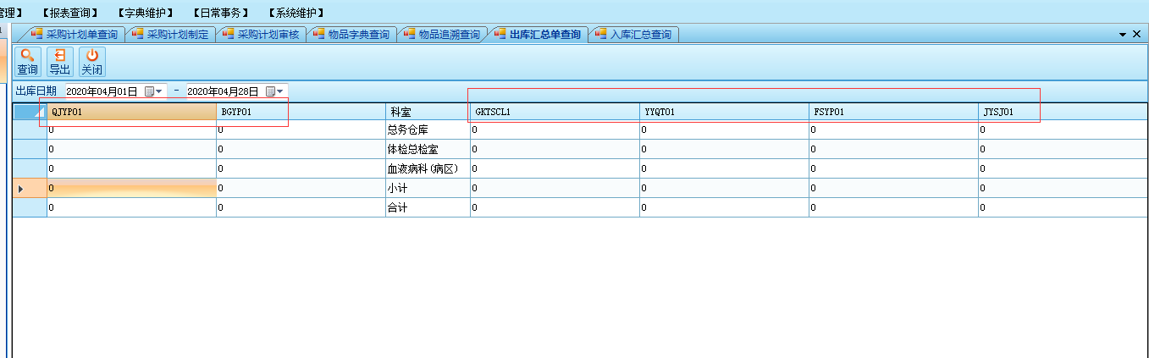This screenshot has width=1149, height=358.
Task: Switch to the 采购计划制定 tab
Action: pos(170,35)
